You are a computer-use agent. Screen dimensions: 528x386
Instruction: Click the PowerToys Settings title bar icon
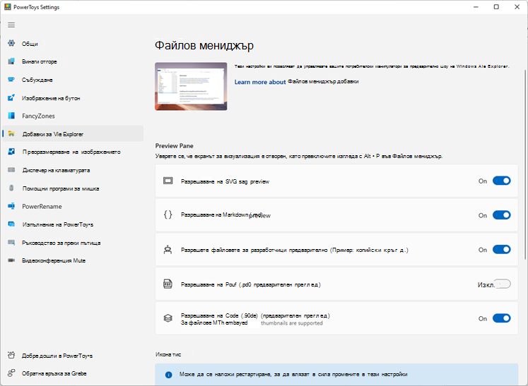click(7, 7)
